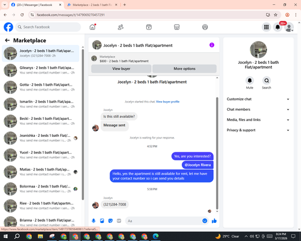
Task: Open the tab search dropdown arrow
Action: click(5, 5)
